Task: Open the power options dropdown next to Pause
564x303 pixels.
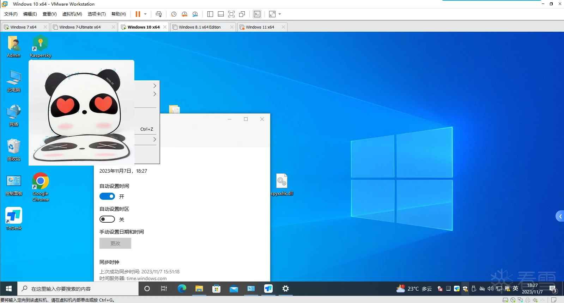Action: point(145,14)
